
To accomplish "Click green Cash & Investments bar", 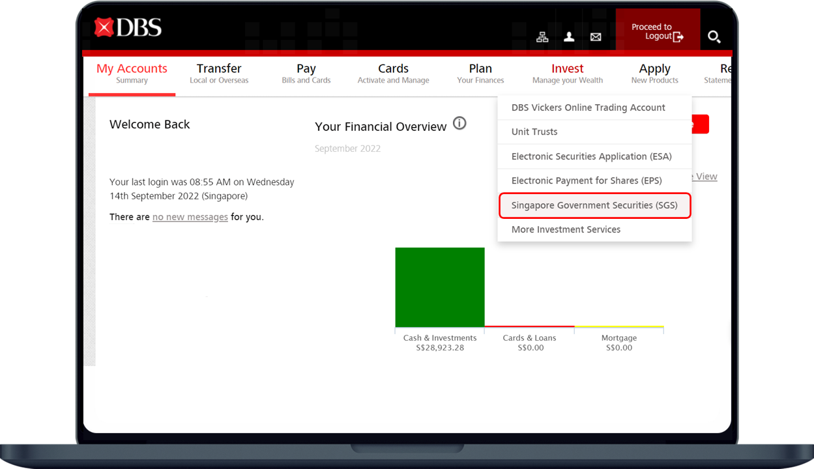I will [440, 287].
